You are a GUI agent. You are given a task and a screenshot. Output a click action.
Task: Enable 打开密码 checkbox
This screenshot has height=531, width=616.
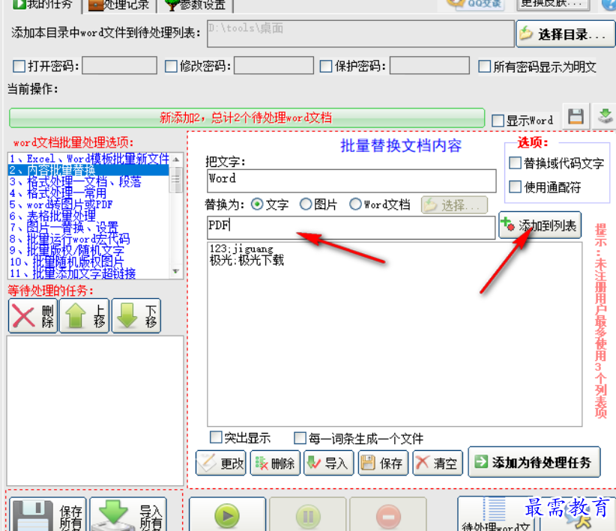[x=19, y=66]
